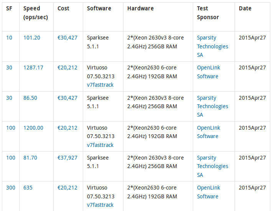The width and height of the screenshot is (271, 211).
Task: Open the €20,212 cost in the 635 row
Action: [x=67, y=188]
